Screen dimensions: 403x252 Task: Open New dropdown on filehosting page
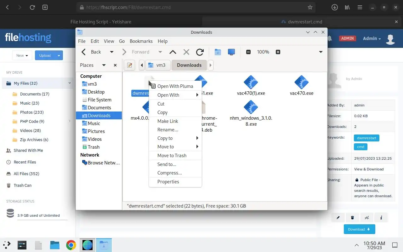pyautogui.click(x=22, y=55)
